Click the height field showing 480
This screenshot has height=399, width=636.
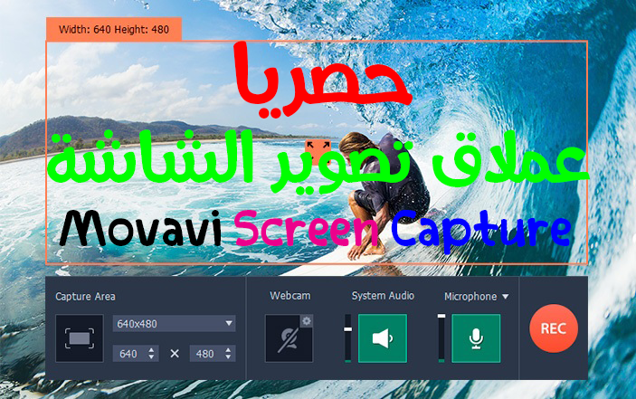point(213,354)
